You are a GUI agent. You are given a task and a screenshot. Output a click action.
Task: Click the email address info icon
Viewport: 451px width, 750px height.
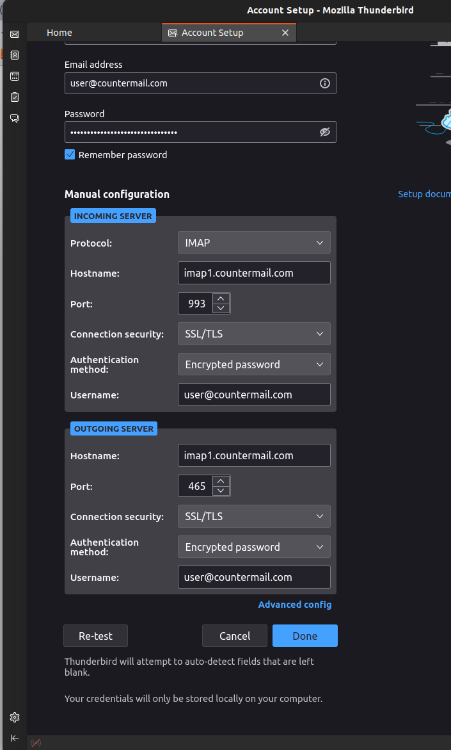pos(324,83)
